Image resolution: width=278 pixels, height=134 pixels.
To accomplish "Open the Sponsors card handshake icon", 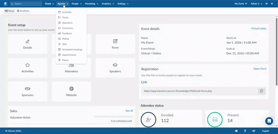I will (x=27, y=89).
